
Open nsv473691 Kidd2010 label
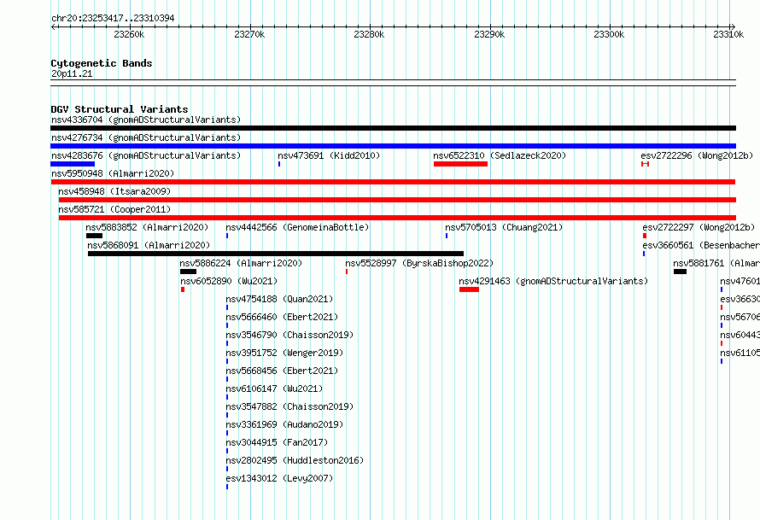pos(329,155)
